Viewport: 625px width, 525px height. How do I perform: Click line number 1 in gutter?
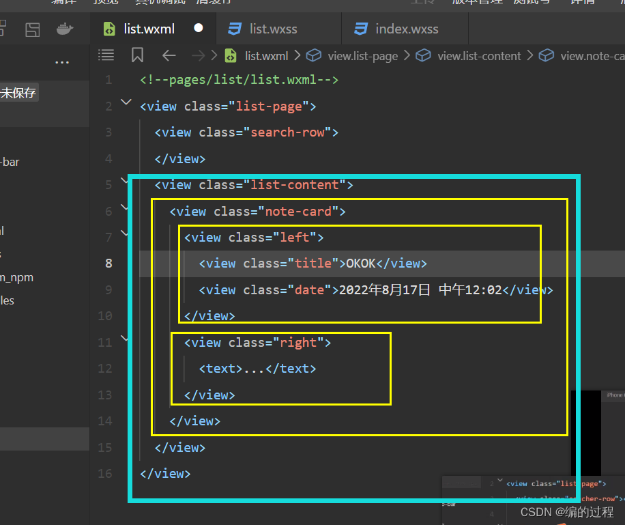(108, 80)
